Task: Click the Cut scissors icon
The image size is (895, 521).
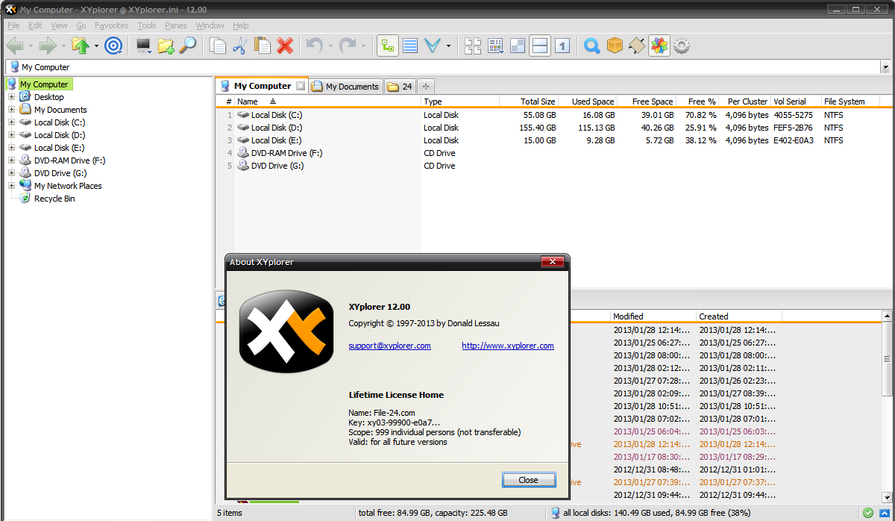Action: 239,46
